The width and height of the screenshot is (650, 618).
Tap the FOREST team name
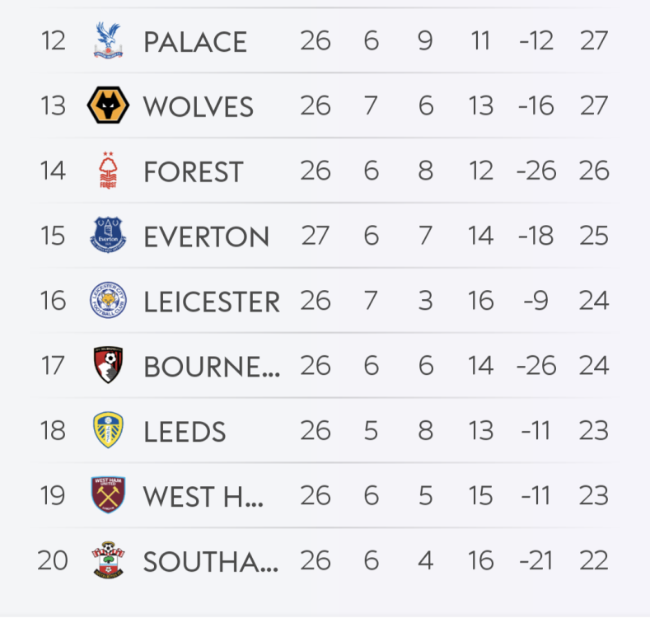pos(194,171)
